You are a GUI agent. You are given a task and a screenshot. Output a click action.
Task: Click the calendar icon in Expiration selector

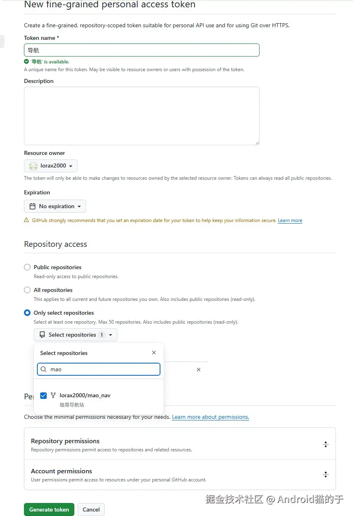(32, 206)
